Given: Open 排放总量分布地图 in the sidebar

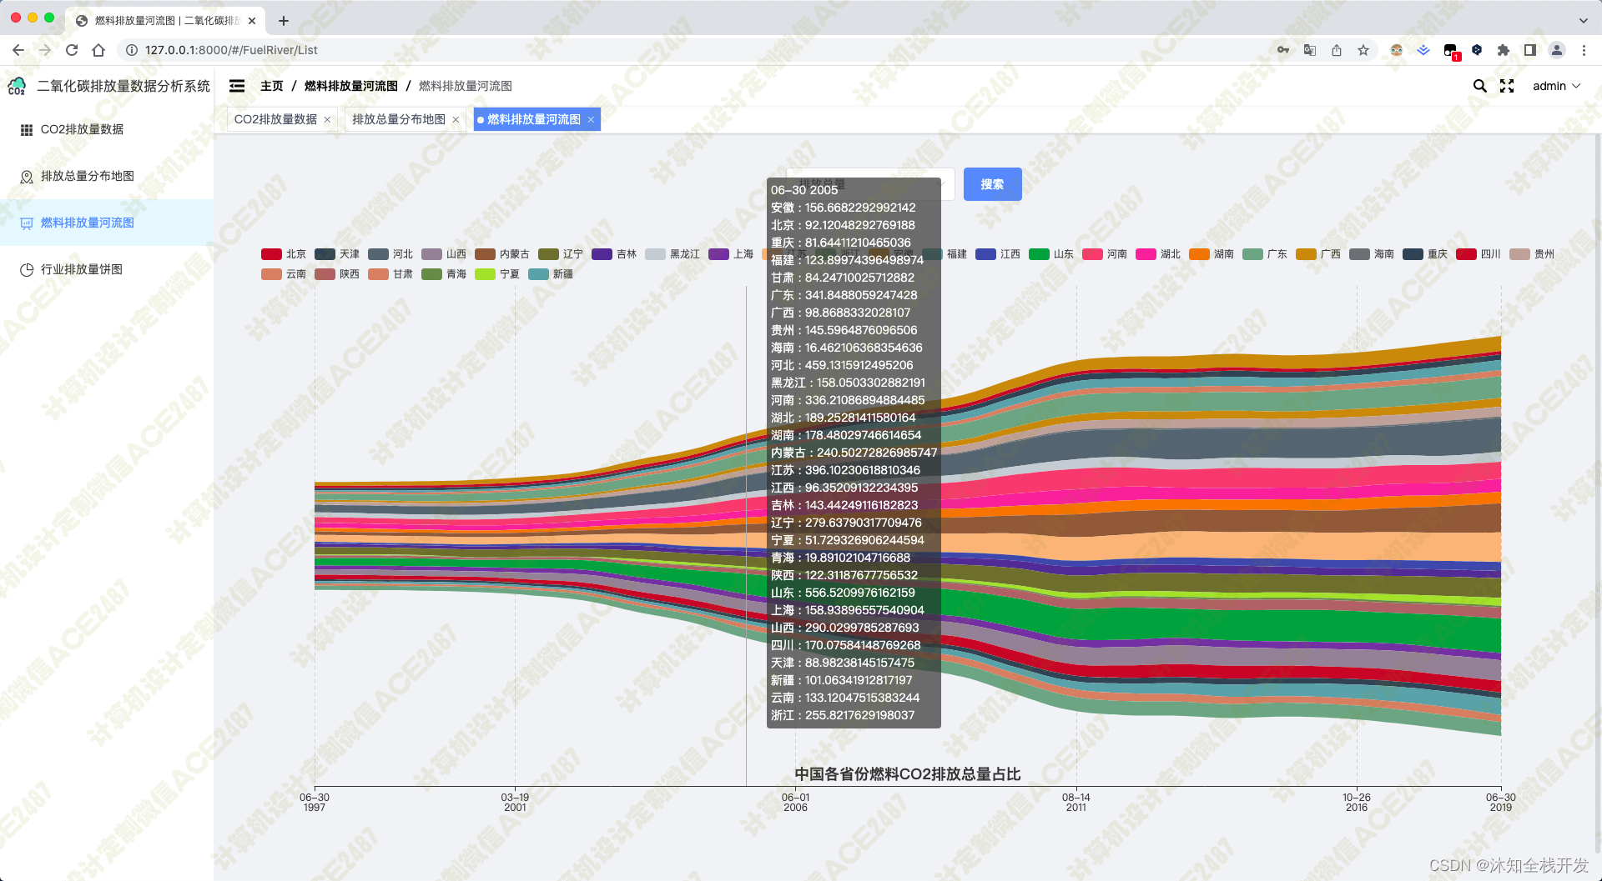Looking at the screenshot, I should coord(107,176).
